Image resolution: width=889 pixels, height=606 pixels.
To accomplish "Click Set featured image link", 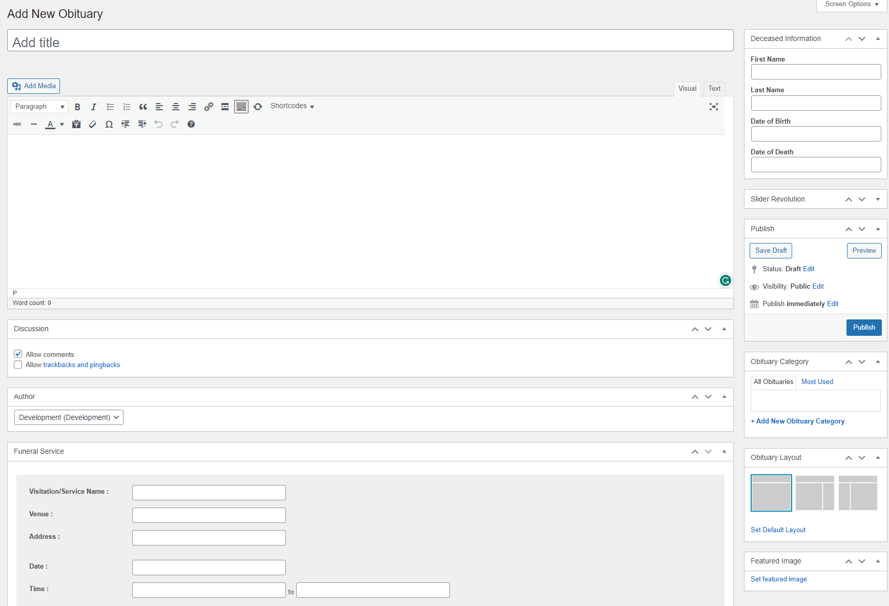I will click(x=778, y=579).
